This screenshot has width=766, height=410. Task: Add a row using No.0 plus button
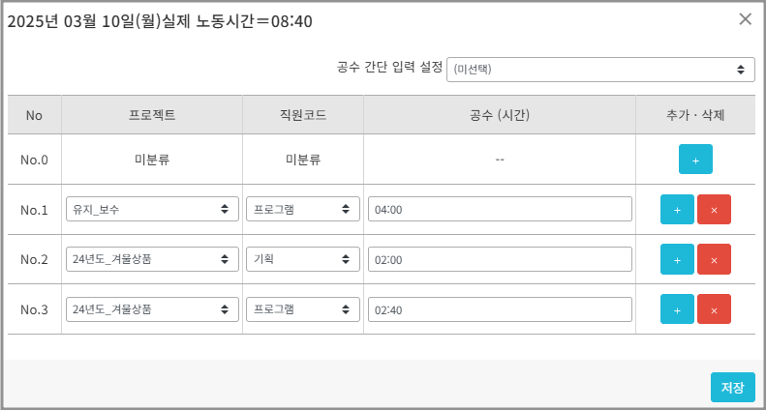click(x=695, y=159)
